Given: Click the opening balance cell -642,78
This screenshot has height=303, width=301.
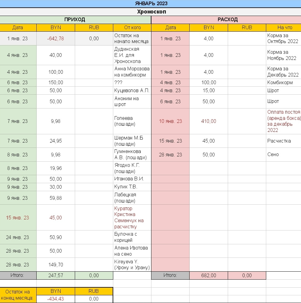Looking at the screenshot, I should pyautogui.click(x=56, y=38).
